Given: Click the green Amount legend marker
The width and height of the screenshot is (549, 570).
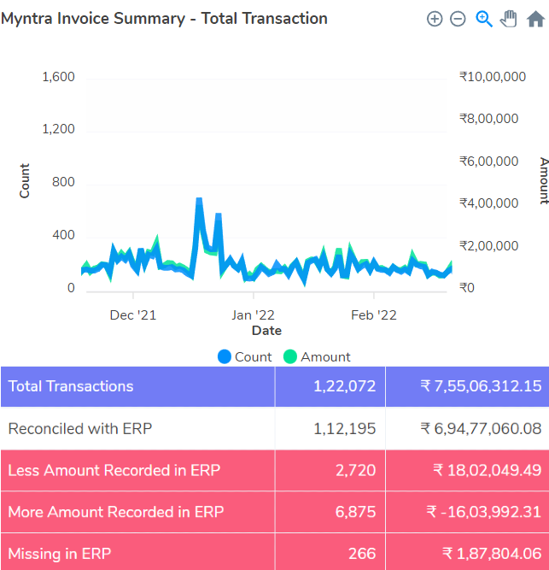Looking at the screenshot, I should (290, 356).
